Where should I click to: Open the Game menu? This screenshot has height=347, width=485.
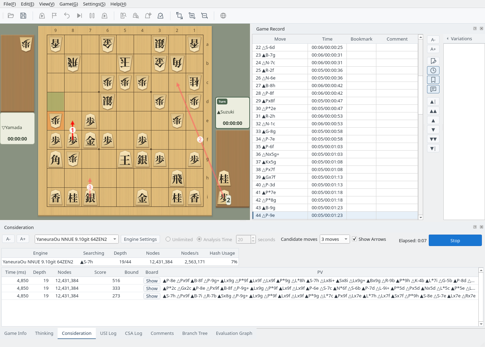point(69,4)
